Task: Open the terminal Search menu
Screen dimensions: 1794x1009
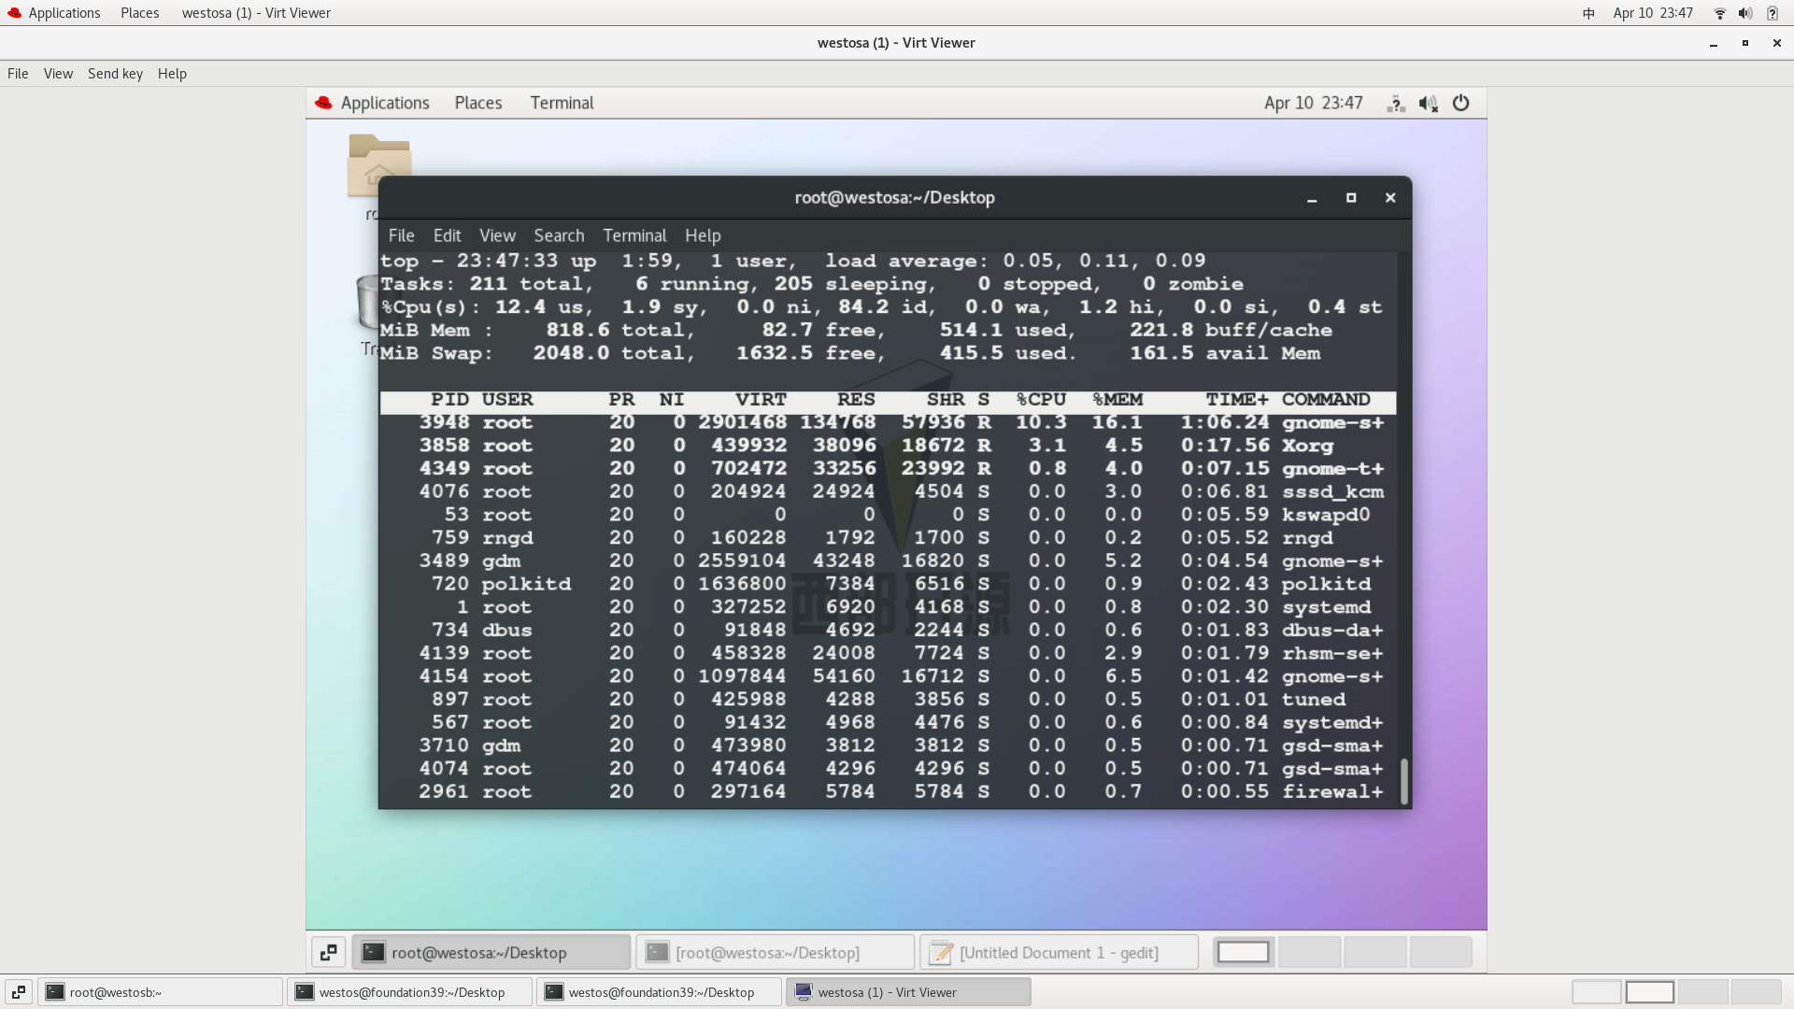Action: click(559, 235)
